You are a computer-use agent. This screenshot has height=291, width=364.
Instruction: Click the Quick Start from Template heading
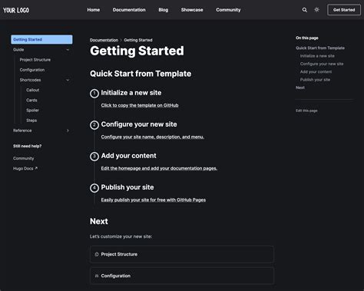tap(141, 74)
